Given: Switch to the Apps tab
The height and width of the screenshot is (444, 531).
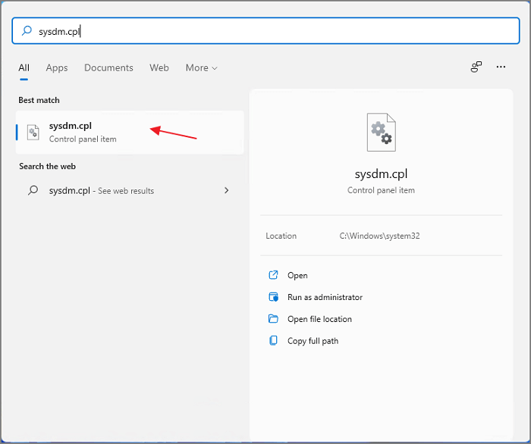Looking at the screenshot, I should coord(57,67).
